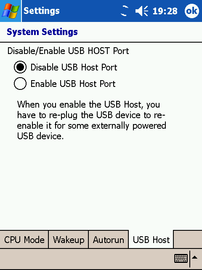202x270 pixels.
Task: Switch to the CPU Mode tab
Action: tap(24, 240)
